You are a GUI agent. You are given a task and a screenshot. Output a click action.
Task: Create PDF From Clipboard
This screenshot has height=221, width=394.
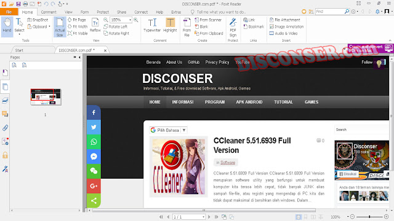tap(209, 33)
